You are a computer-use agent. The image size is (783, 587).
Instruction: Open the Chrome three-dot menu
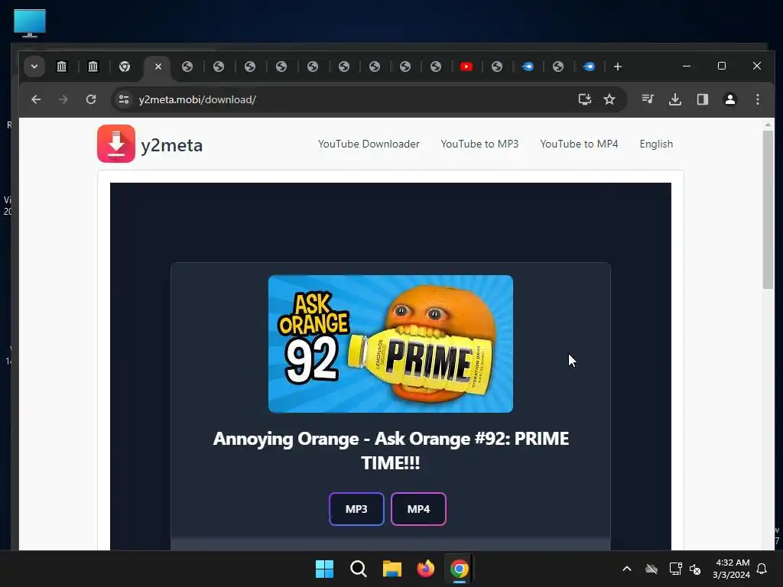pos(758,99)
